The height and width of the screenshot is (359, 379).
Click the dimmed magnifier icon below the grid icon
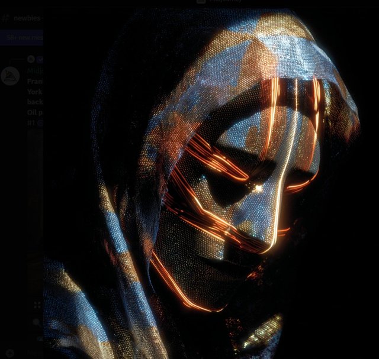coord(37,322)
